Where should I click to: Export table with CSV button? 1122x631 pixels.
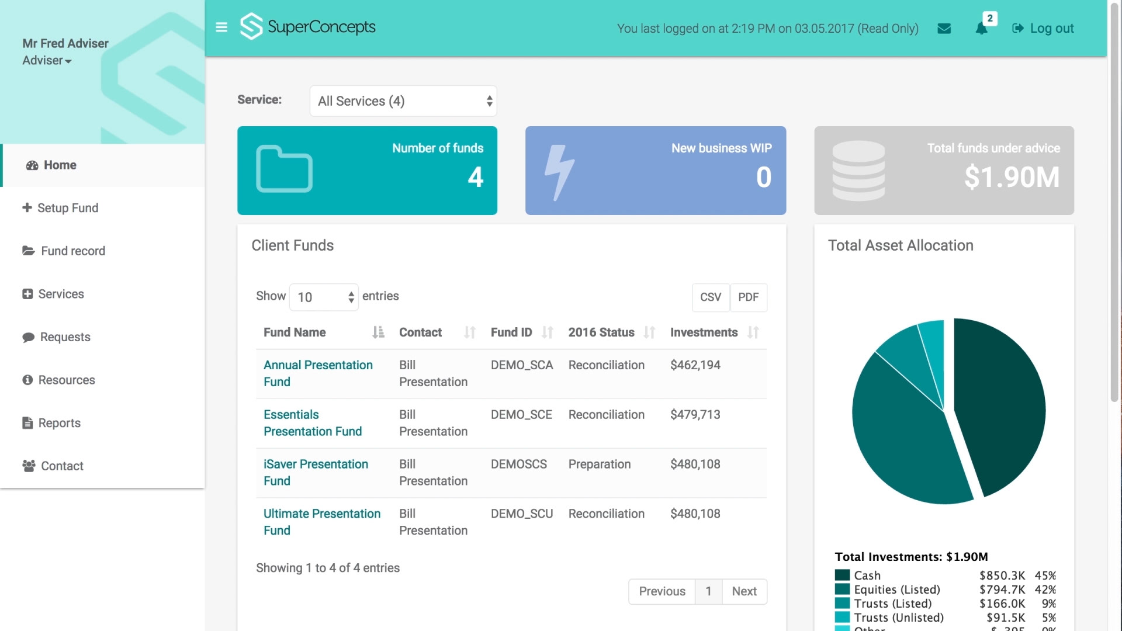click(710, 297)
